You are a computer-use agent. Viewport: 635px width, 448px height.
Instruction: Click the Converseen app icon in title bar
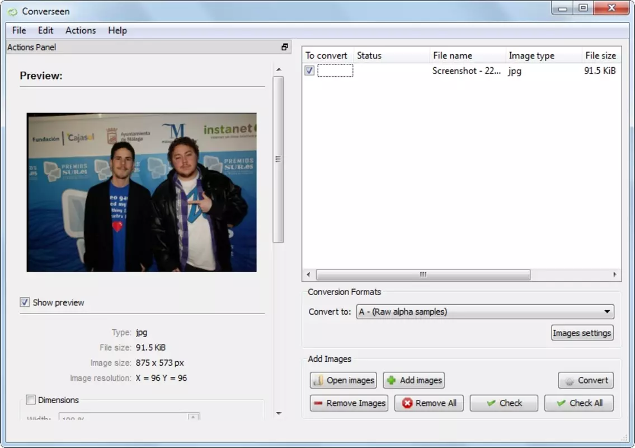pos(12,11)
